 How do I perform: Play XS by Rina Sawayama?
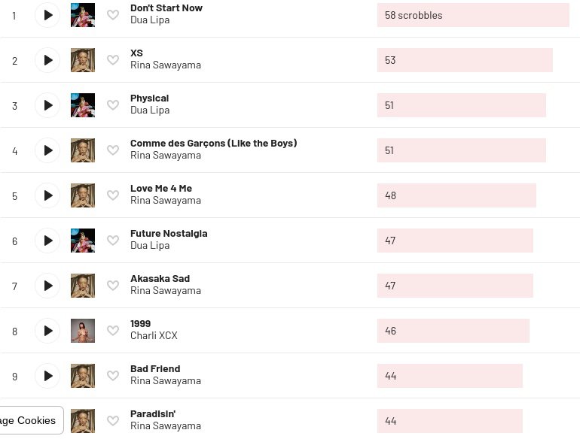pos(47,60)
